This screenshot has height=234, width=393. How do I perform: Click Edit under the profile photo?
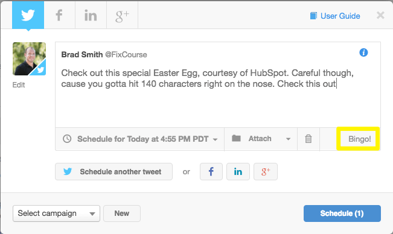point(19,85)
